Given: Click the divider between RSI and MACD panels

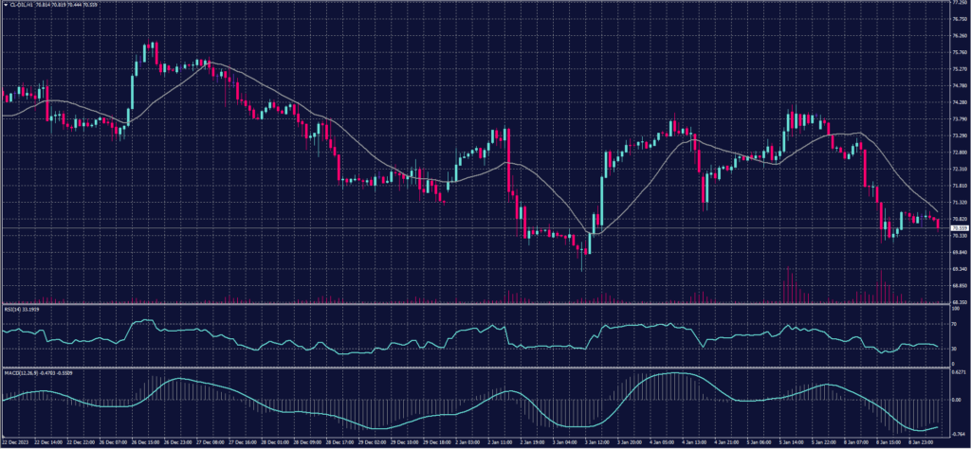Looking at the screenshot, I should [x=474, y=368].
